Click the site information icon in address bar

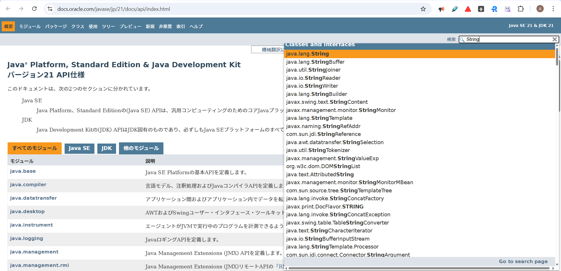pyautogui.click(x=50, y=9)
